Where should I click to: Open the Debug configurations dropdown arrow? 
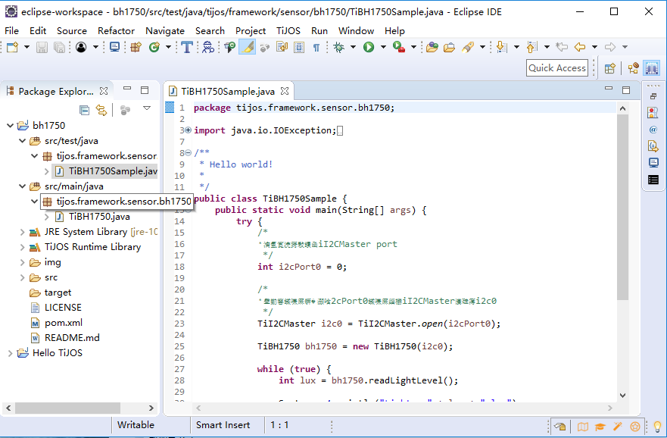353,47
